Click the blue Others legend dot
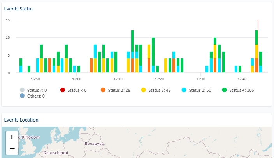This screenshot has height=158, width=274. 22,96
